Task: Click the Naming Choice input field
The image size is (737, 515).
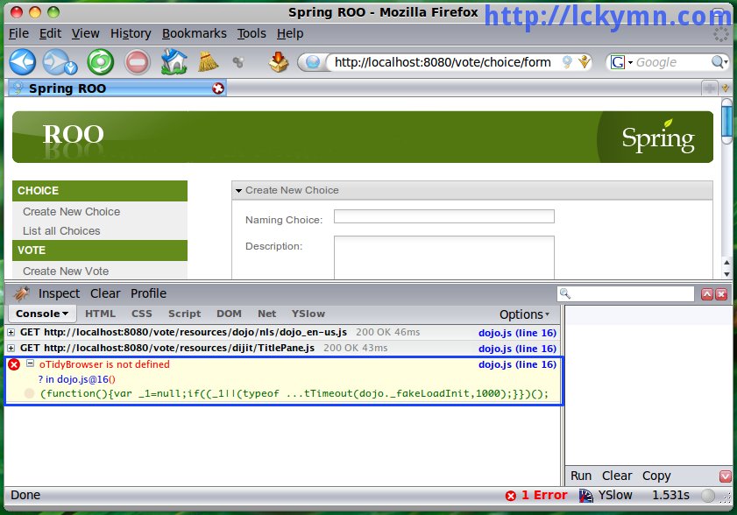Action: [x=443, y=216]
